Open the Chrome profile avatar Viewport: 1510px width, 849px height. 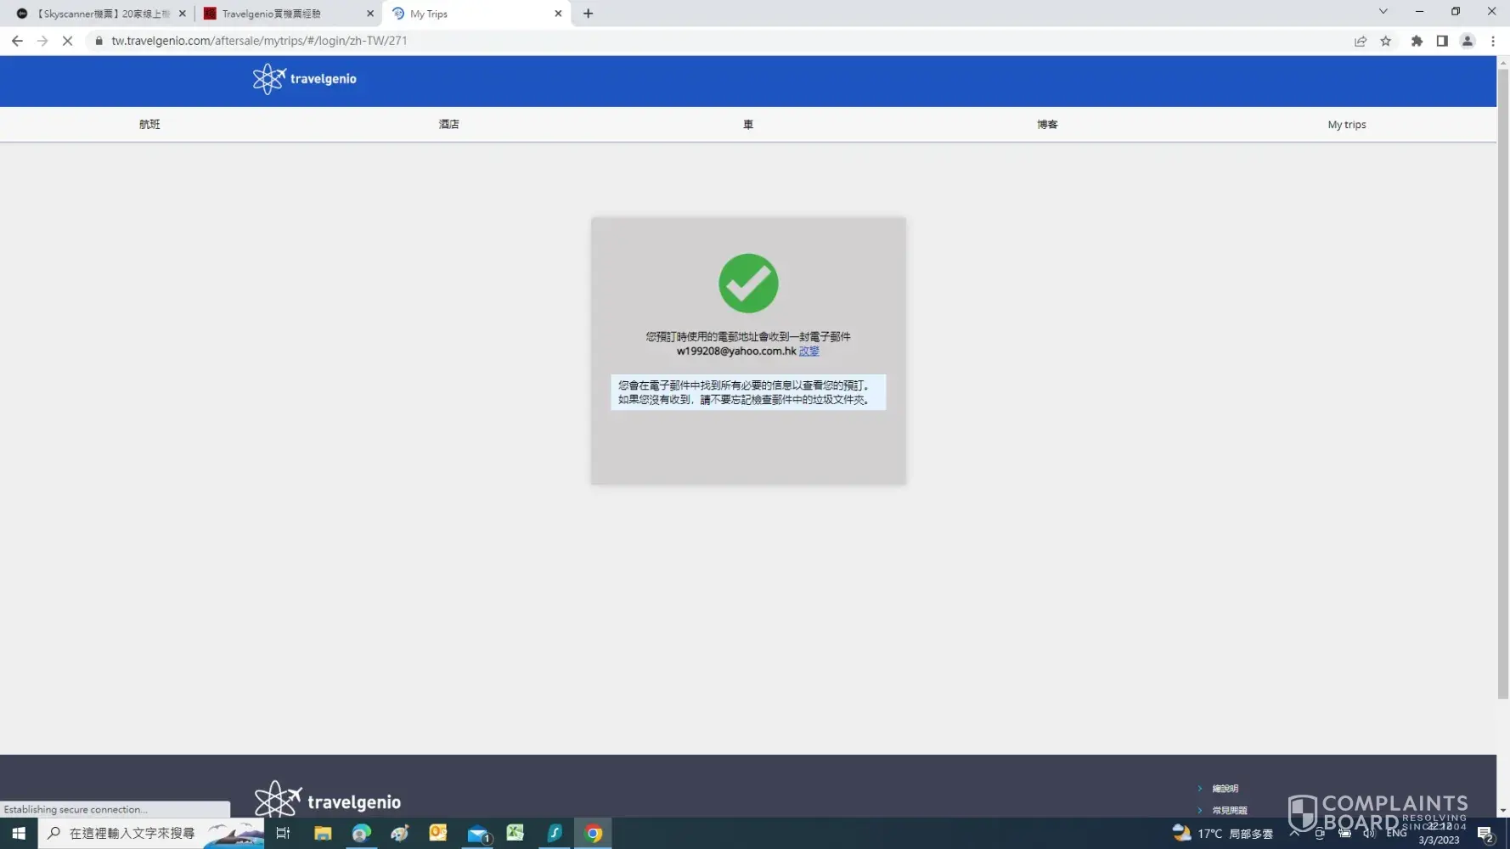pos(1468,41)
